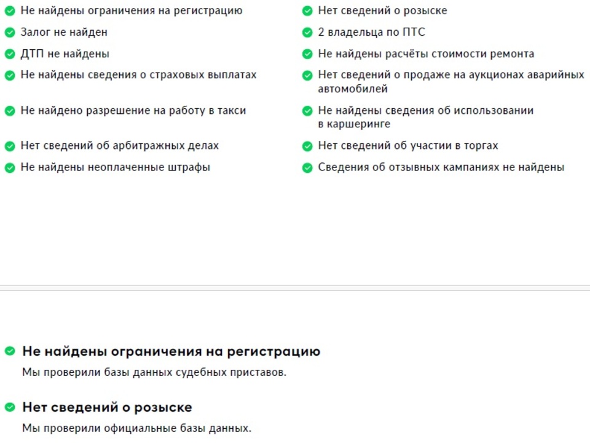This screenshot has width=590, height=443.
Task: Click check icon next to taxi permit item
Action: [10, 111]
